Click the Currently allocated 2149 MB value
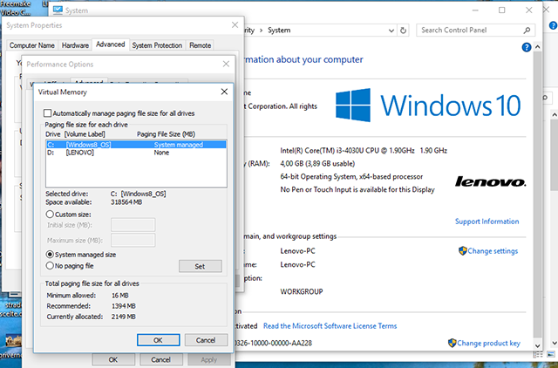This screenshot has width=558, height=368. (x=123, y=317)
